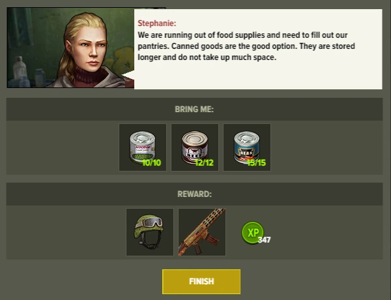Click the 10/10 noodle count
Screen dimensions: 391x300
pyautogui.click(x=152, y=163)
